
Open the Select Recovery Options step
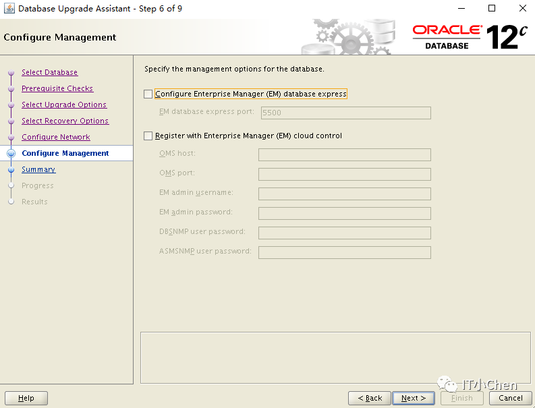click(65, 121)
